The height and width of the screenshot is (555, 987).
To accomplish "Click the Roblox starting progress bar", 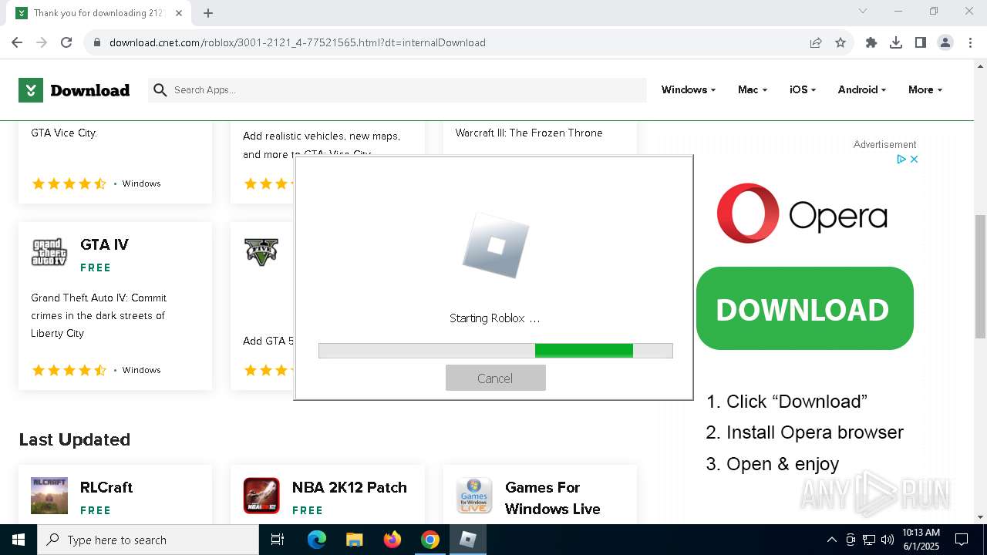I will tap(496, 351).
